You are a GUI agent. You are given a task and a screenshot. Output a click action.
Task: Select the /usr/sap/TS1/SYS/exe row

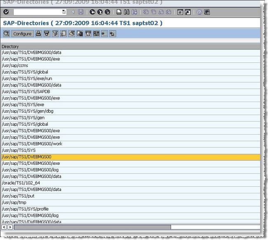(131, 105)
